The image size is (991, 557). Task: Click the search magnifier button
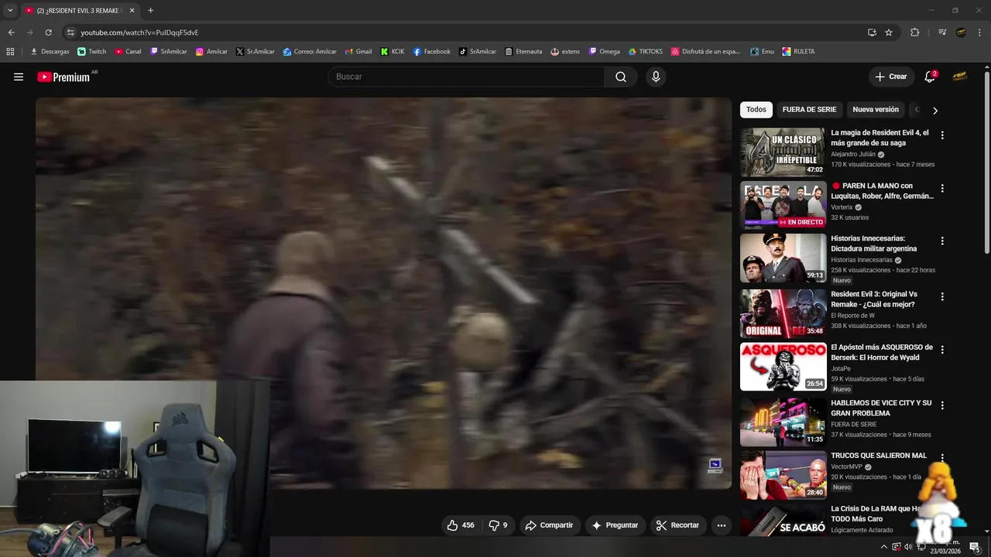coord(621,77)
